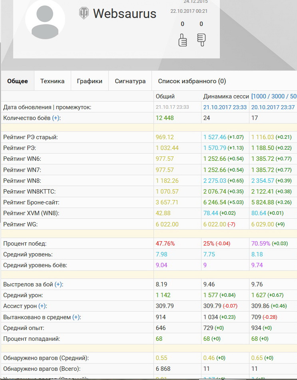Image resolution: width=297 pixels, height=380 pixels.
Task: Expand the plus next to Количество боёв
Action: point(56,118)
